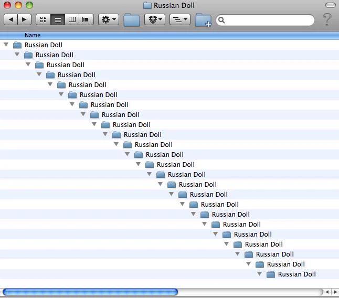Switch to Cover Flow view
Image resolution: width=339 pixels, height=298 pixels.
[x=86, y=19]
